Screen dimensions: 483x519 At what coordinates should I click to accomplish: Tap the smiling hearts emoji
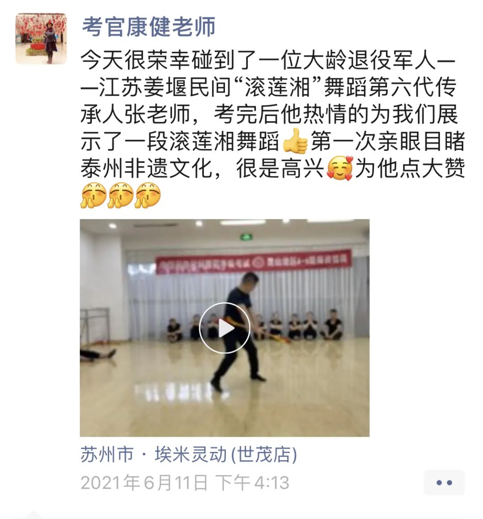click(340, 168)
